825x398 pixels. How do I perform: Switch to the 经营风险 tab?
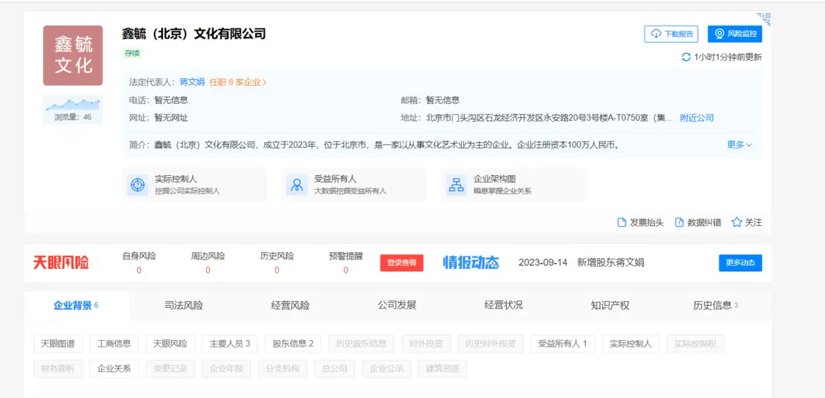tap(290, 306)
